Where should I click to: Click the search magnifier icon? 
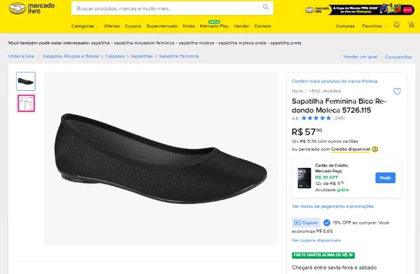pos(265,7)
